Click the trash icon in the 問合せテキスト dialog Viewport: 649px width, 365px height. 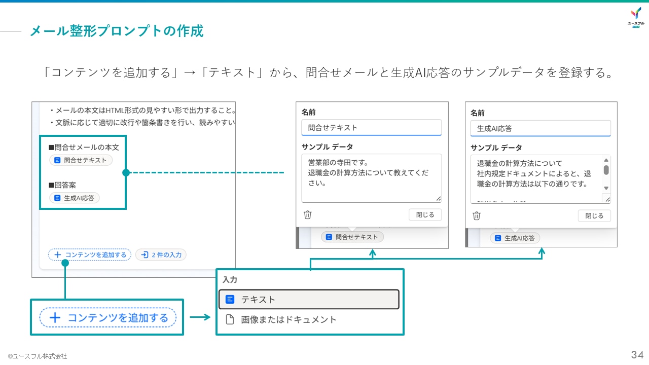coord(307,214)
